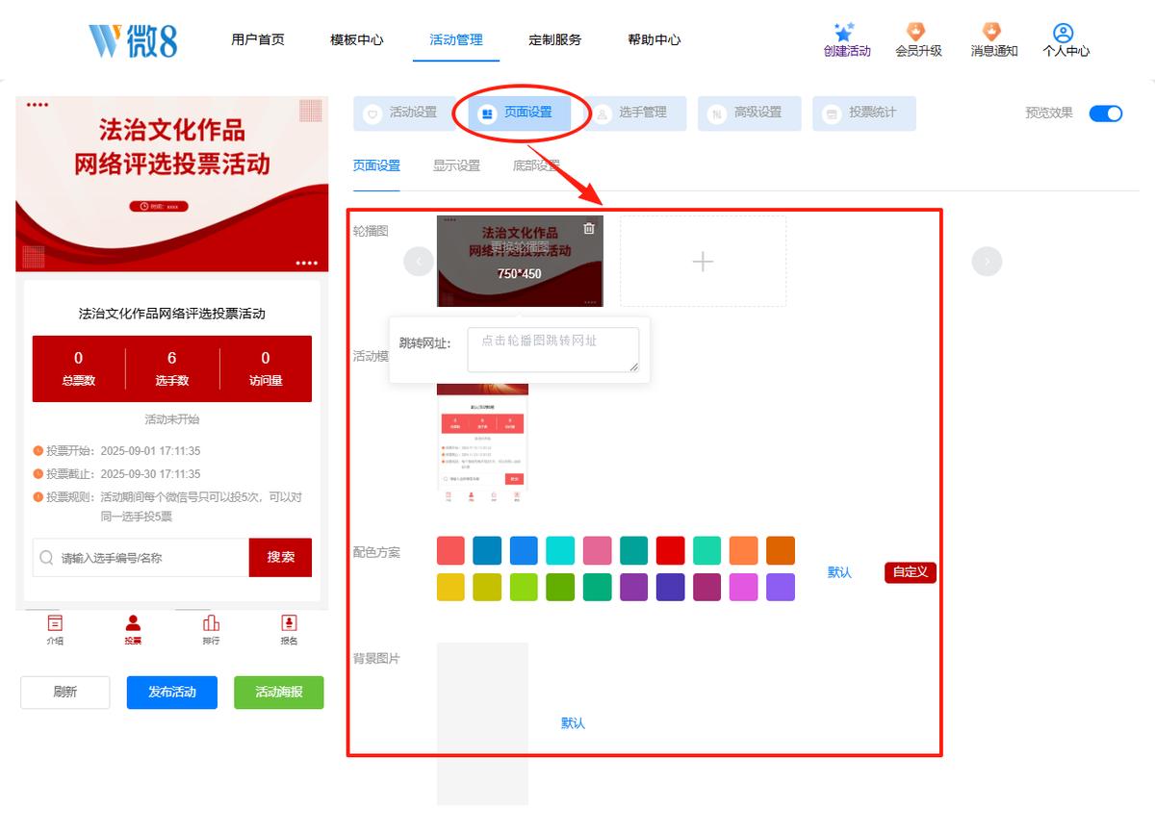This screenshot has width=1155, height=833.
Task: Click the 发布活动 button
Action: [172, 693]
